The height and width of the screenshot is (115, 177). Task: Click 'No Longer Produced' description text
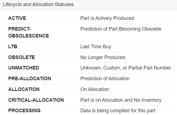click(103, 57)
